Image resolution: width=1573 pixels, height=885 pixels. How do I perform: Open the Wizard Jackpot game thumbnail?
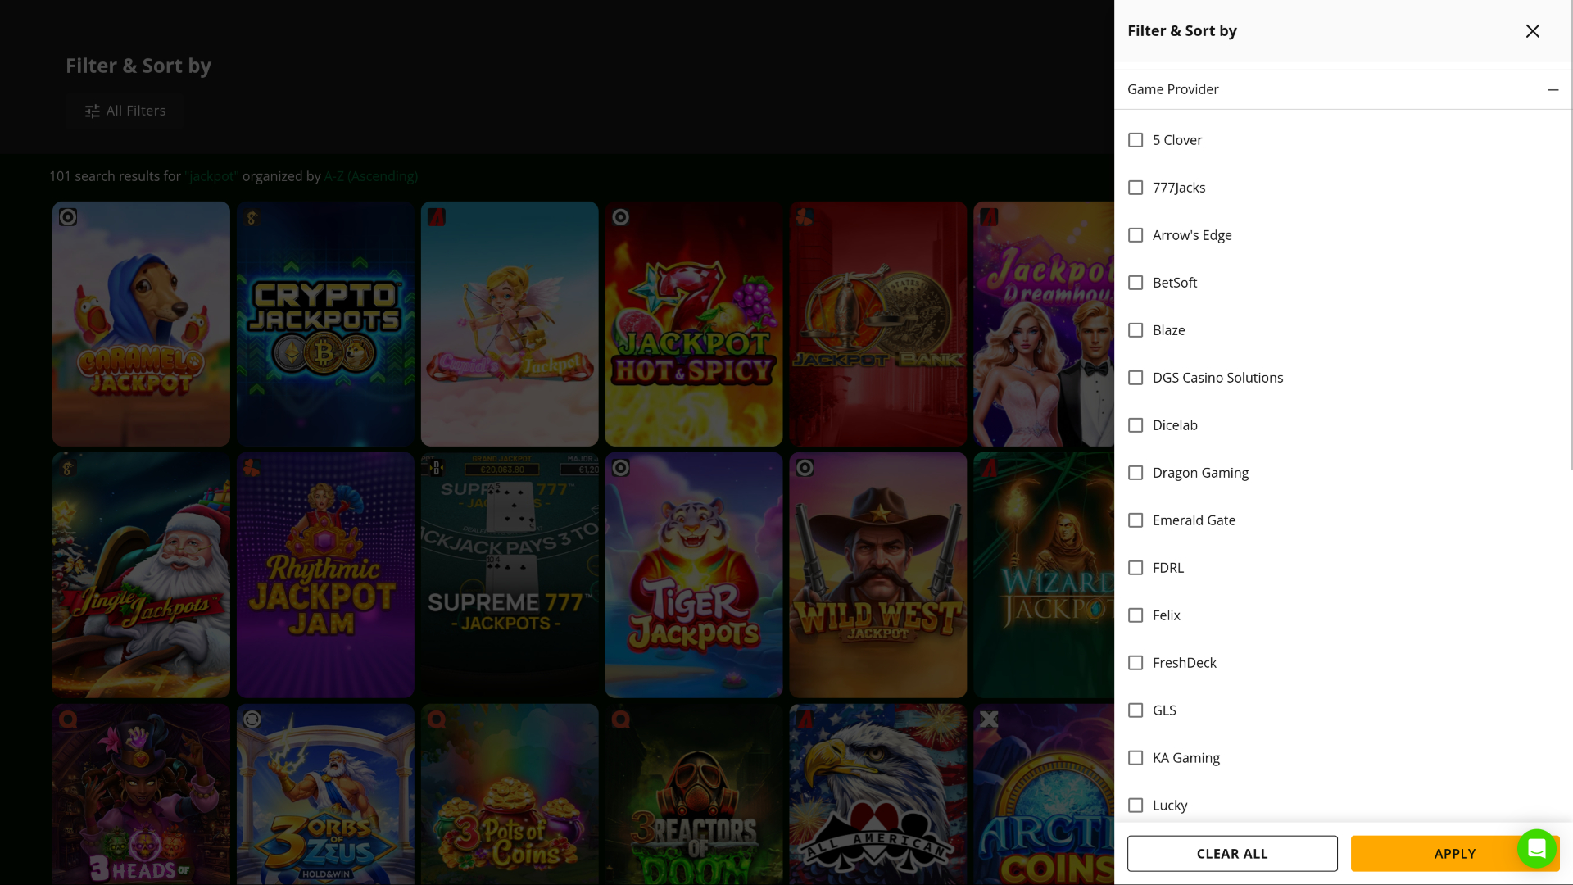tap(1044, 575)
